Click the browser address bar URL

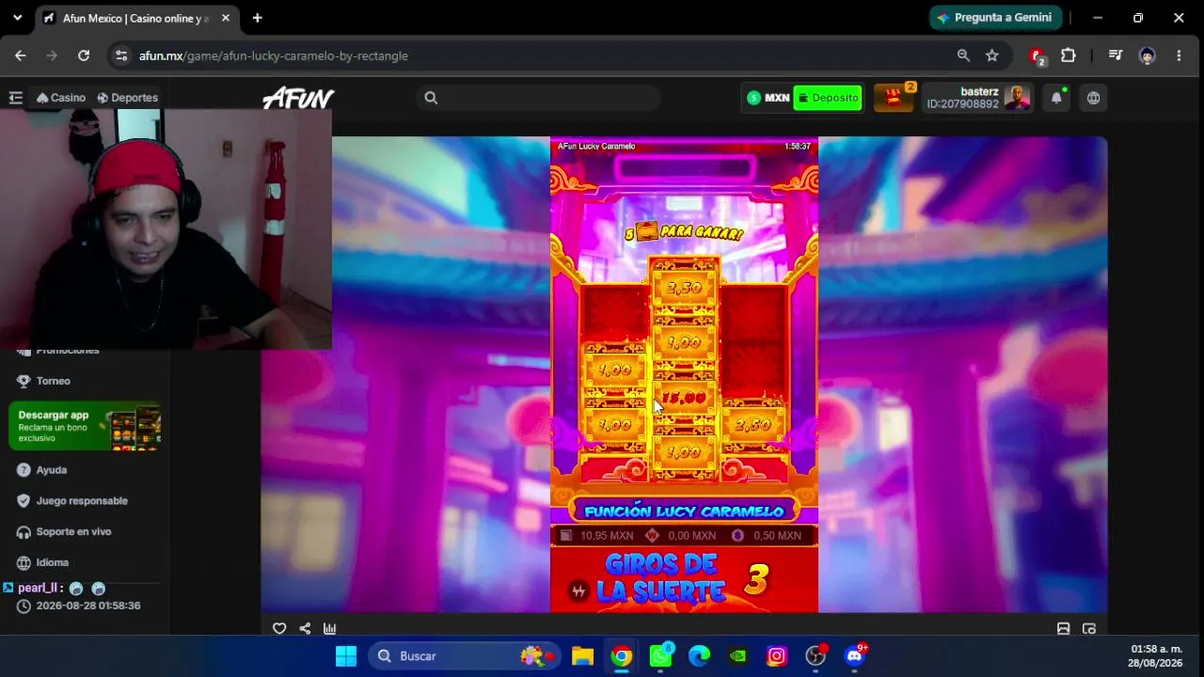point(274,55)
